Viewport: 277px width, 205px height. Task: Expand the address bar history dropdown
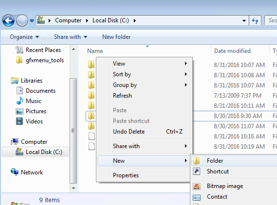(x=244, y=21)
